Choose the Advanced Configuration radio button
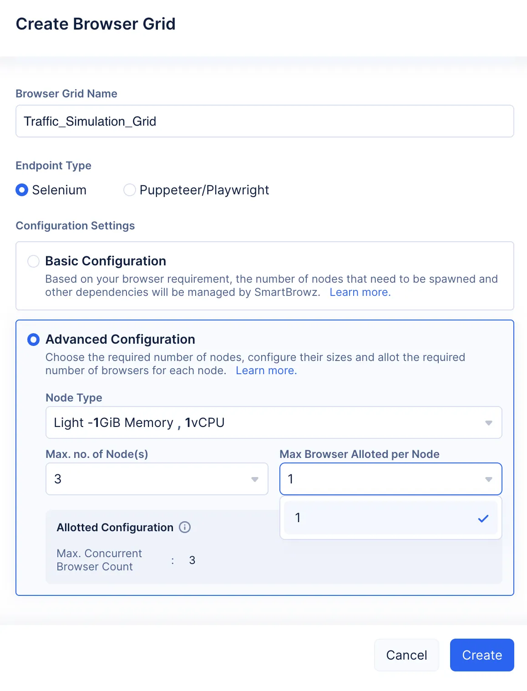Image resolution: width=527 pixels, height=691 pixels. click(33, 340)
